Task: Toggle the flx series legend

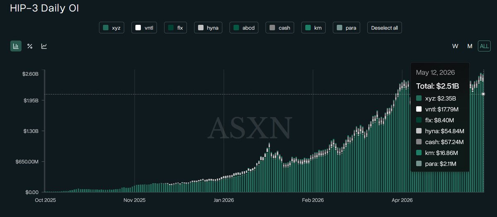Action: pyautogui.click(x=176, y=28)
